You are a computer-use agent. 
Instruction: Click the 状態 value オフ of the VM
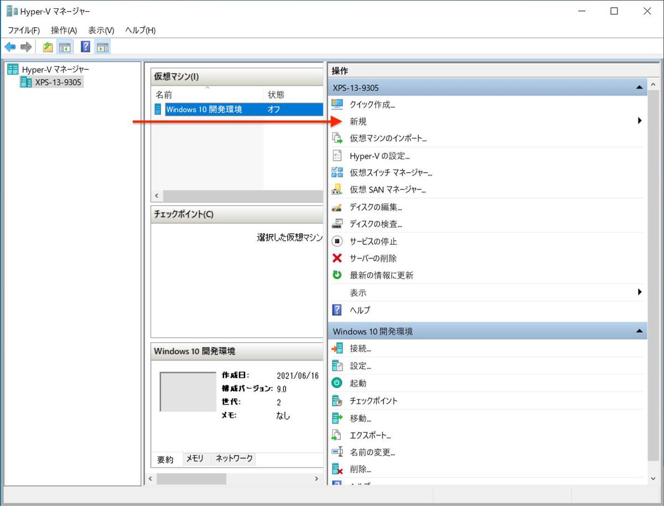[x=274, y=110]
